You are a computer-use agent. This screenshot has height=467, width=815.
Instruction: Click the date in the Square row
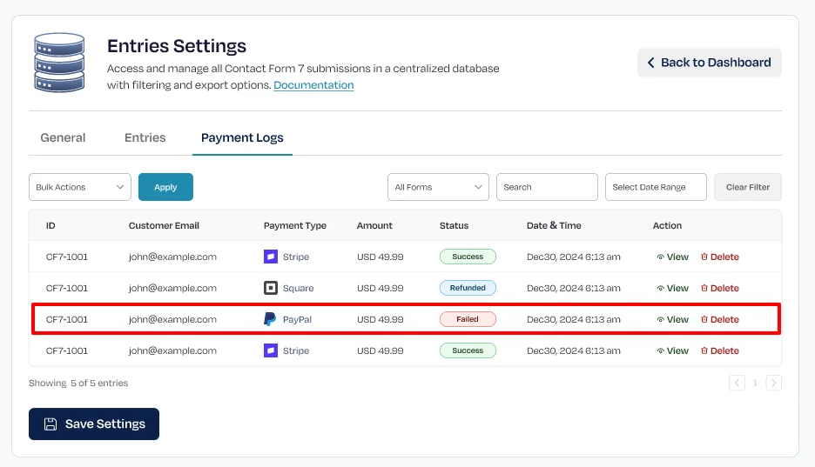[573, 288]
